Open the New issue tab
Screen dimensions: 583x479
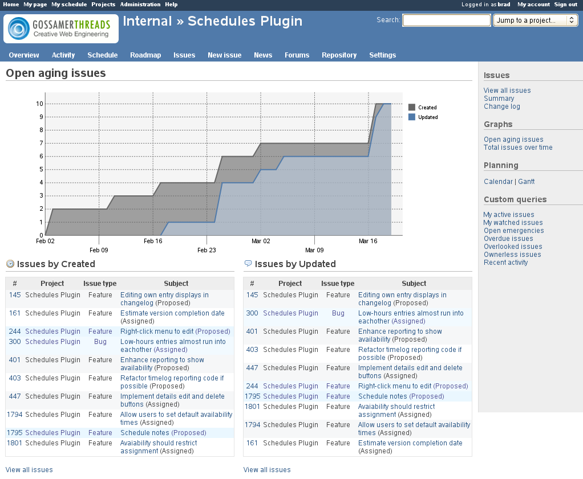click(225, 55)
